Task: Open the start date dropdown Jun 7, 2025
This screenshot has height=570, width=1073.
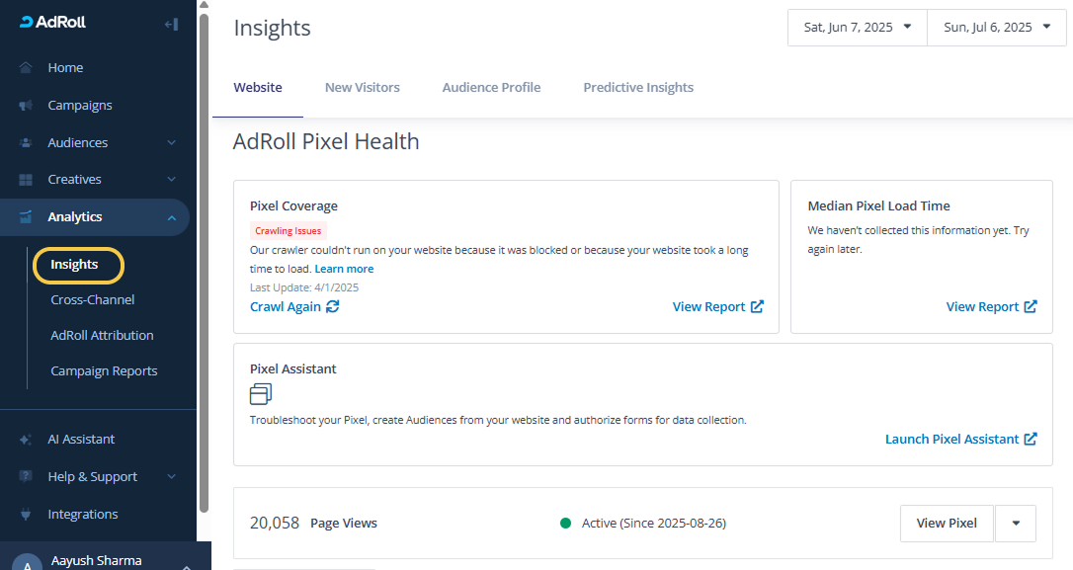Action: pos(857,28)
